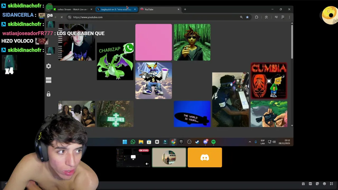338x190 pixels.
Task: Select the EN VIVO screen share preview
Action: (133, 158)
